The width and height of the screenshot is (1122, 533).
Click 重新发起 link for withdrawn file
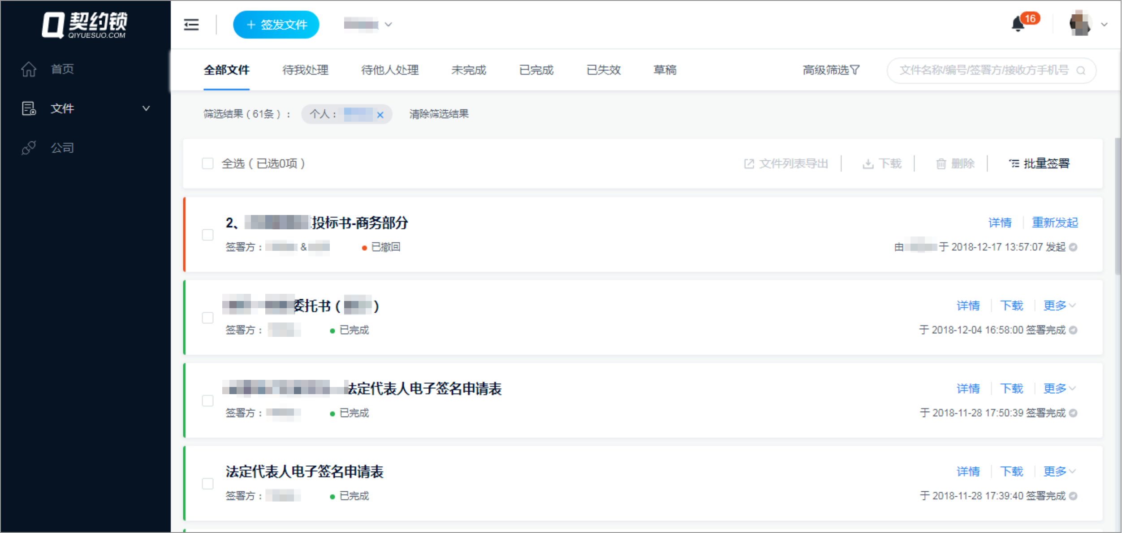[x=1055, y=223]
